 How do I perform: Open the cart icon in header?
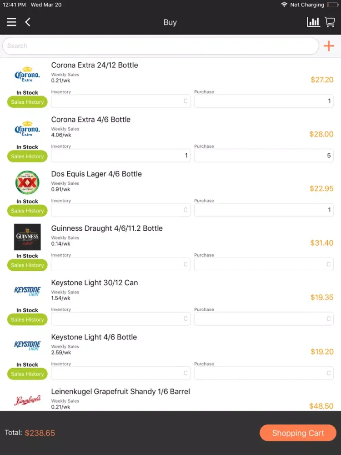point(330,22)
